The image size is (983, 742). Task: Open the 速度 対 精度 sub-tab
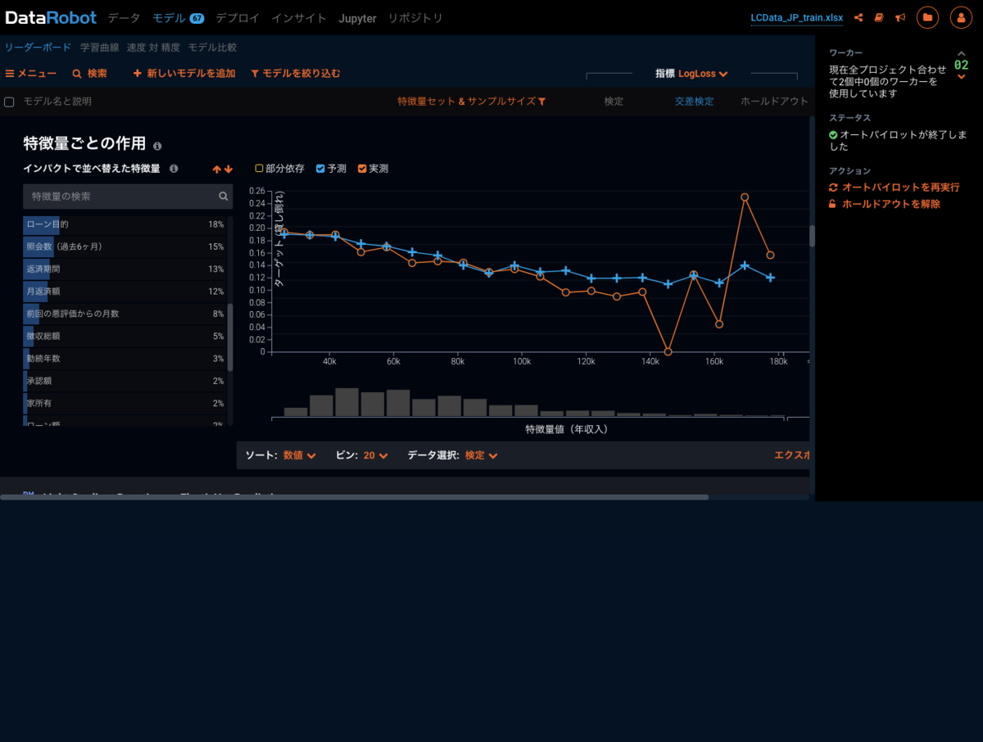click(x=153, y=48)
